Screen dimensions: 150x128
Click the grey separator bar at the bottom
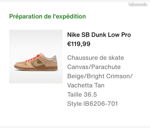pos(75,127)
